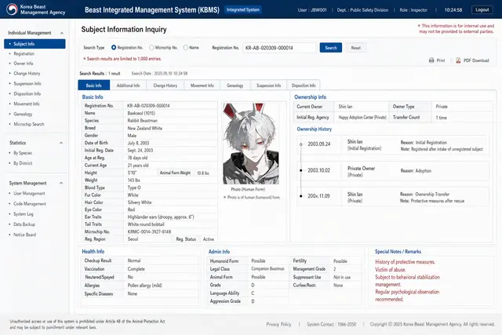Select the Name search type radio
Screen dimensions: 502x335
(x=185, y=47)
